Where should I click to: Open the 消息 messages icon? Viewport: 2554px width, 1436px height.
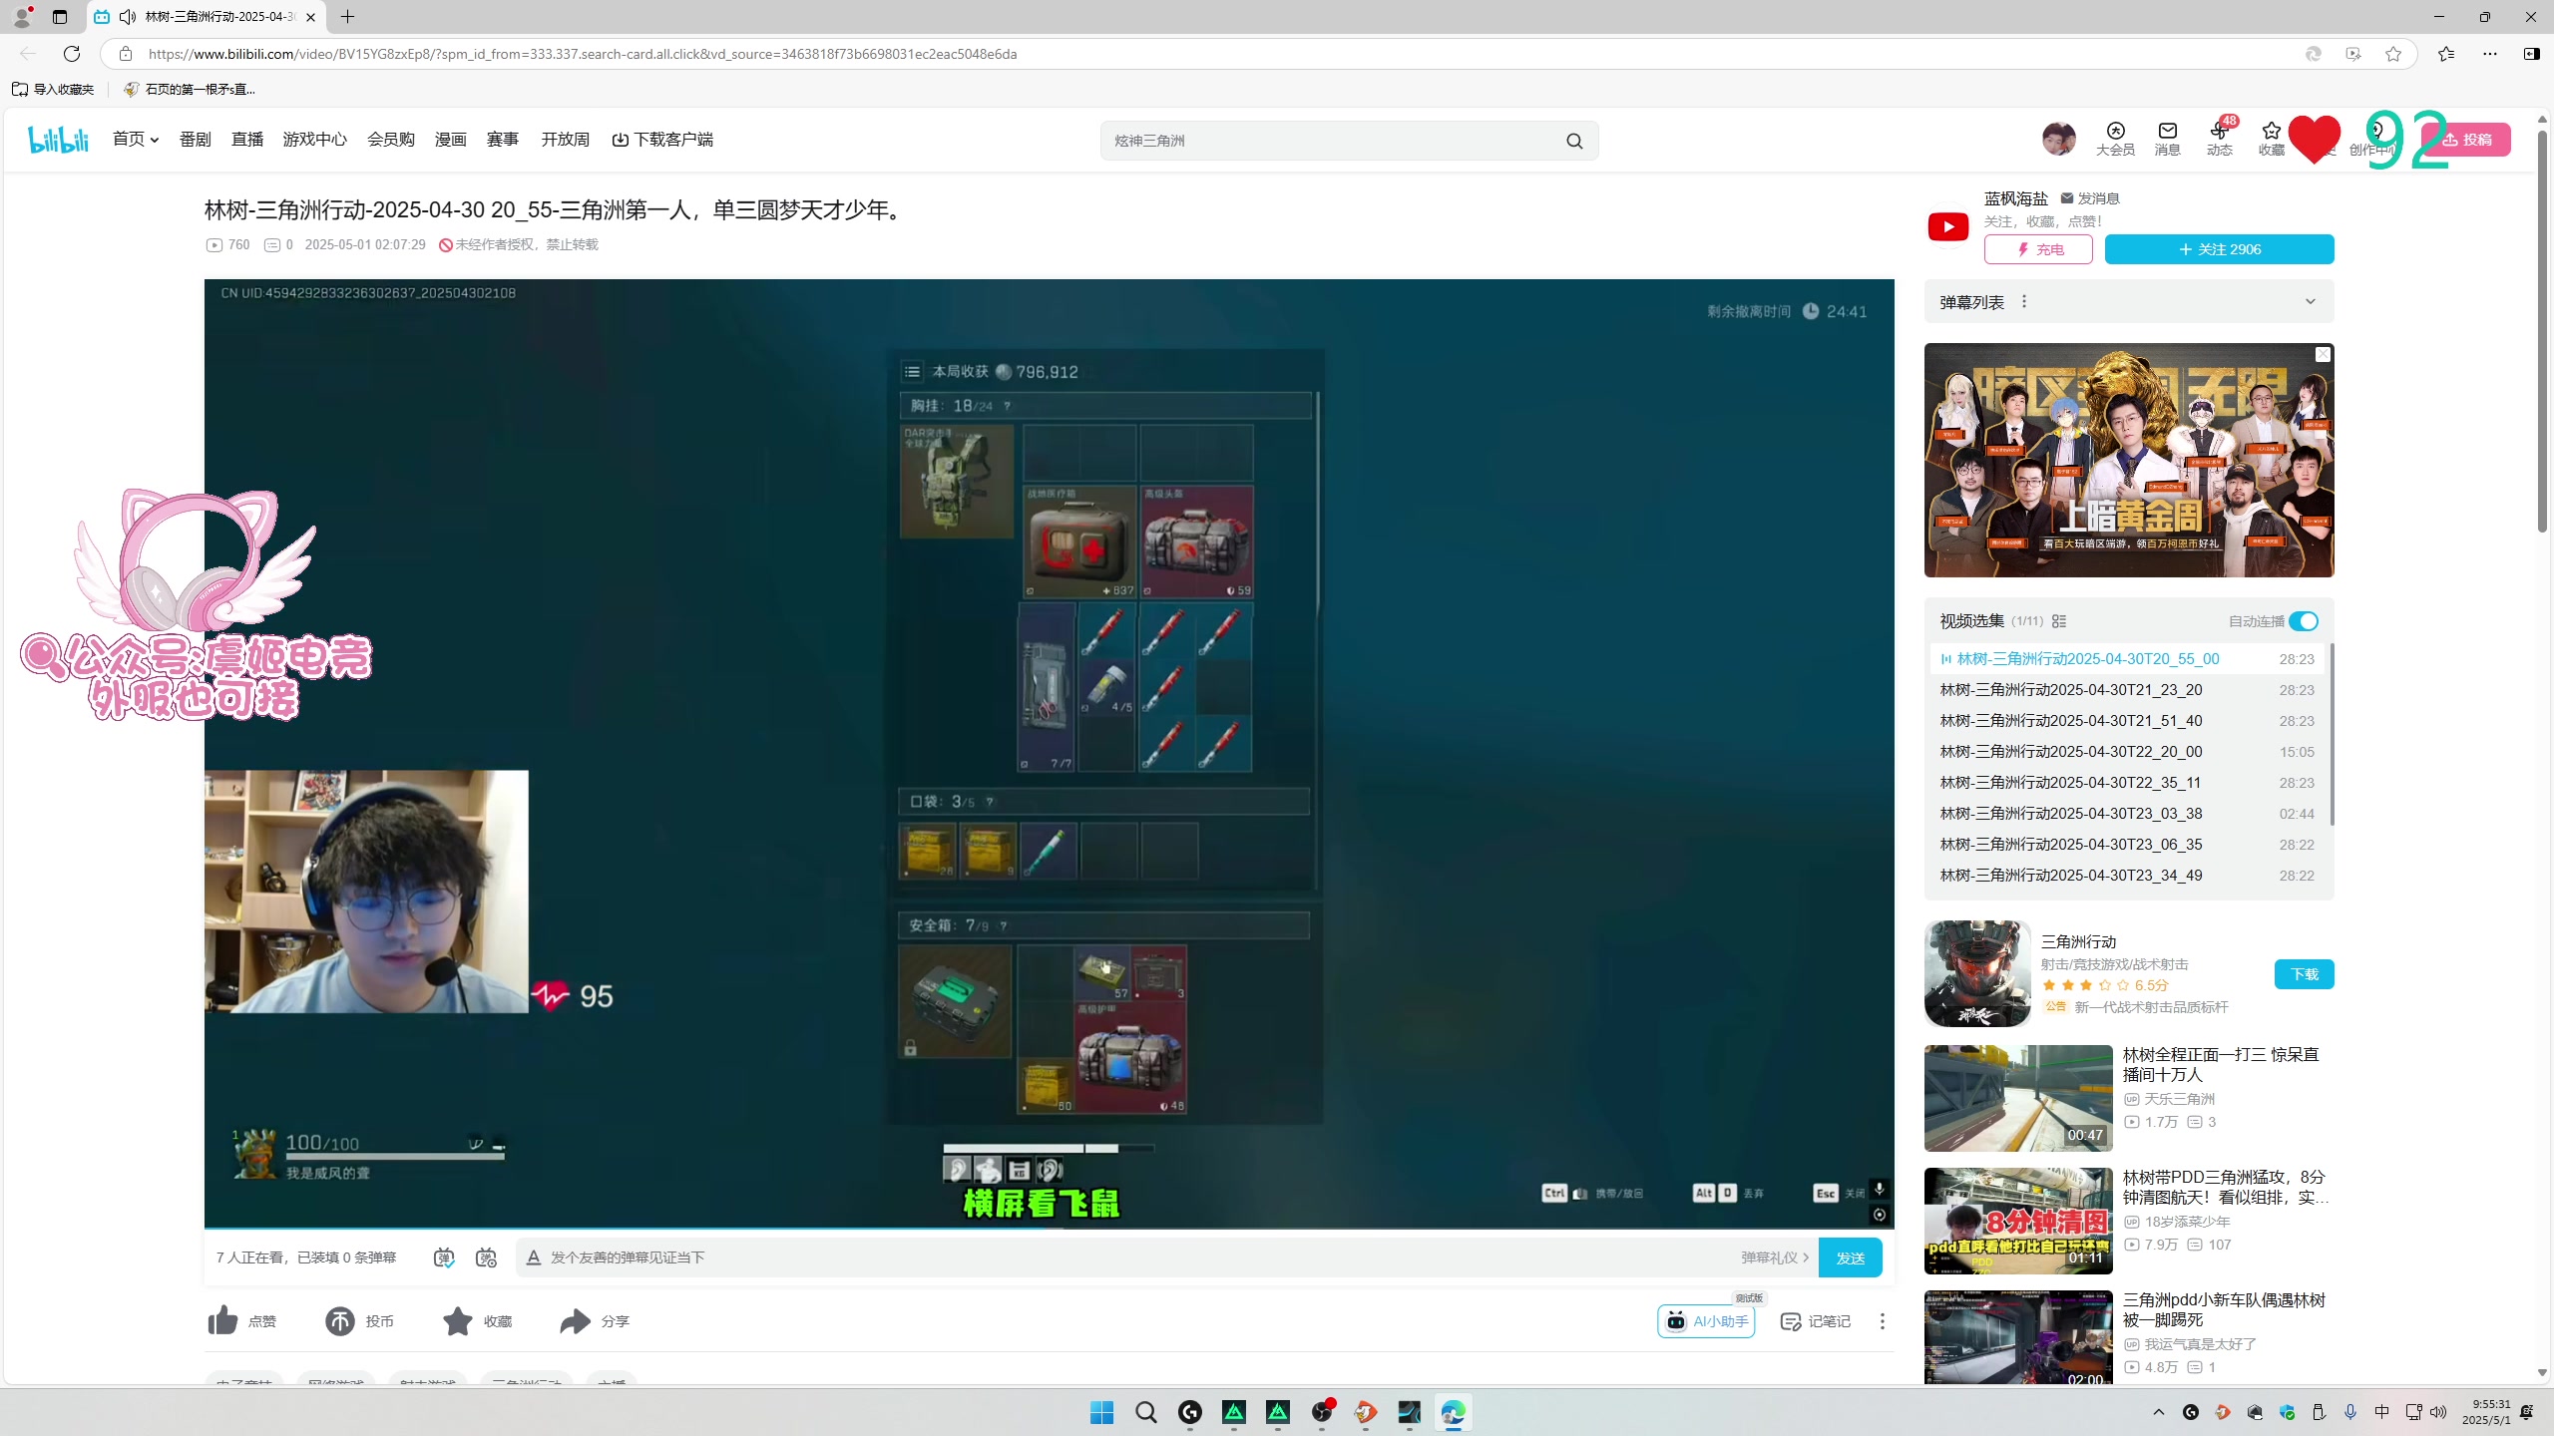coord(2167,139)
